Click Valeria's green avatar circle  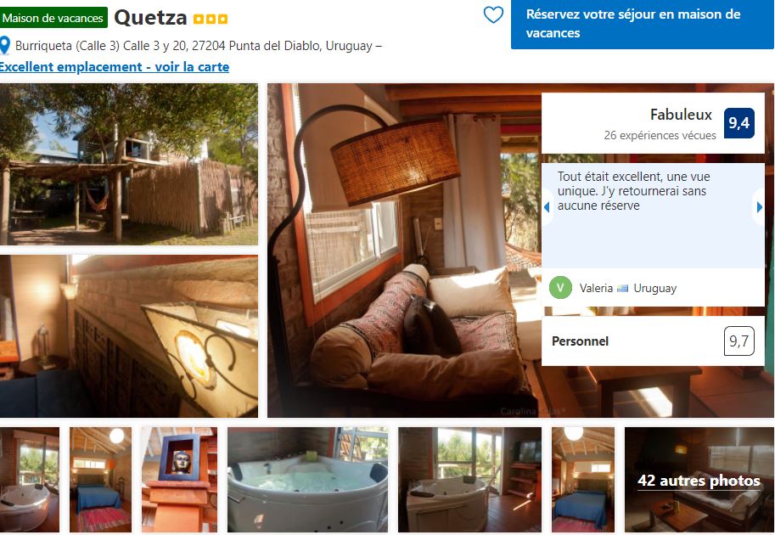click(560, 287)
